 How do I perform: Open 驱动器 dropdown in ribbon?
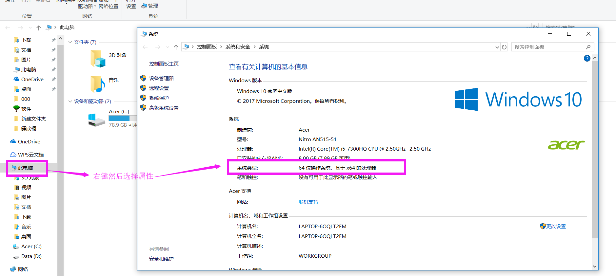(x=87, y=7)
